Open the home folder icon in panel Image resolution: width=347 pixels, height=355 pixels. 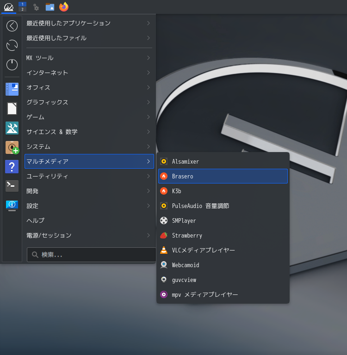coord(50,7)
